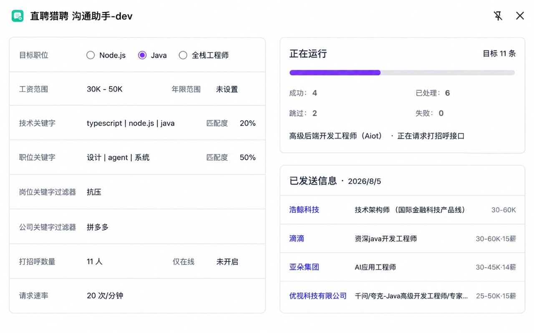Edit the 拼多多 company filter value
This screenshot has width=534, height=333.
click(98, 227)
